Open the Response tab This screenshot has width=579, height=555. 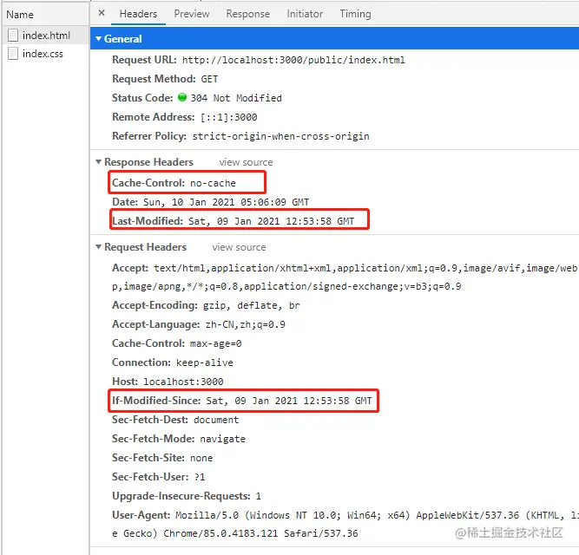pos(247,14)
